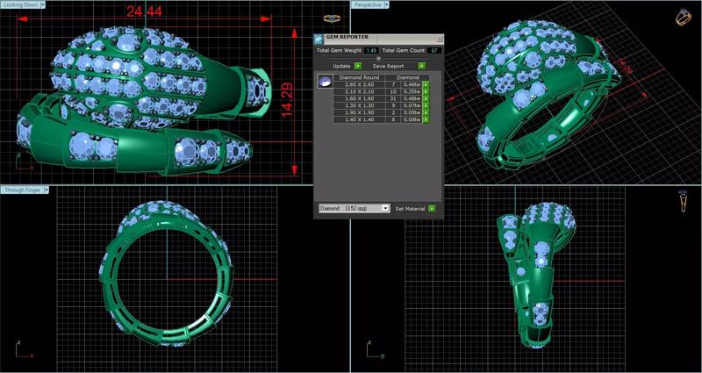Click the Save Report green arrow
The width and height of the screenshot is (702, 373).
pyautogui.click(x=422, y=66)
